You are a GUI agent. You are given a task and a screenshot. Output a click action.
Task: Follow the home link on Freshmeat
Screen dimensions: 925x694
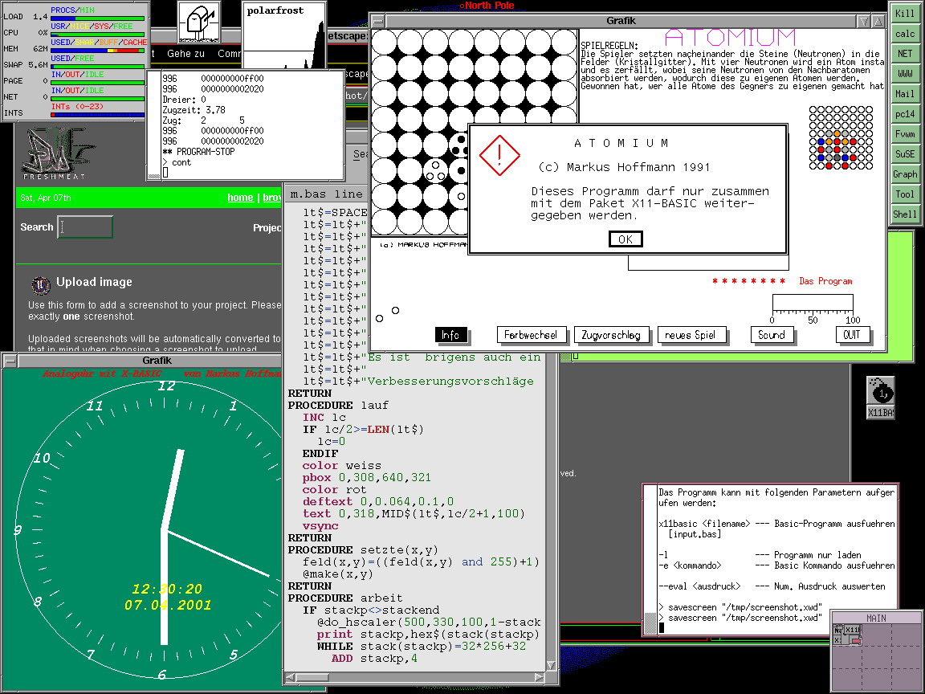pyautogui.click(x=240, y=198)
